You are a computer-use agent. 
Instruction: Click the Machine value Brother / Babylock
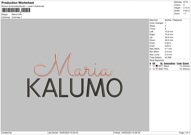pyautogui.click(x=173, y=20)
